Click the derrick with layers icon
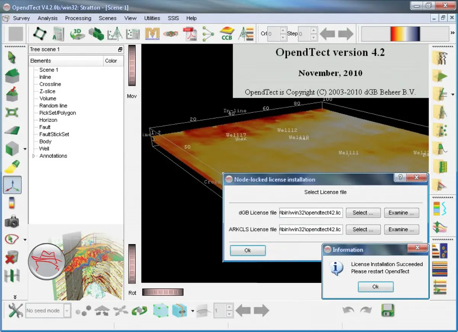The width and height of the screenshot is (458, 332). [245, 34]
